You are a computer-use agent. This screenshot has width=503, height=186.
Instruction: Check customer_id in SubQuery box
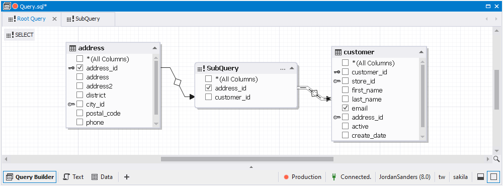tap(209, 97)
